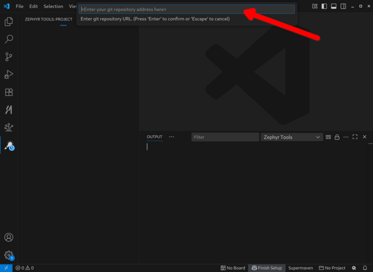Open the Manage gear icon
The height and width of the screenshot is (272, 373).
pos(9,255)
